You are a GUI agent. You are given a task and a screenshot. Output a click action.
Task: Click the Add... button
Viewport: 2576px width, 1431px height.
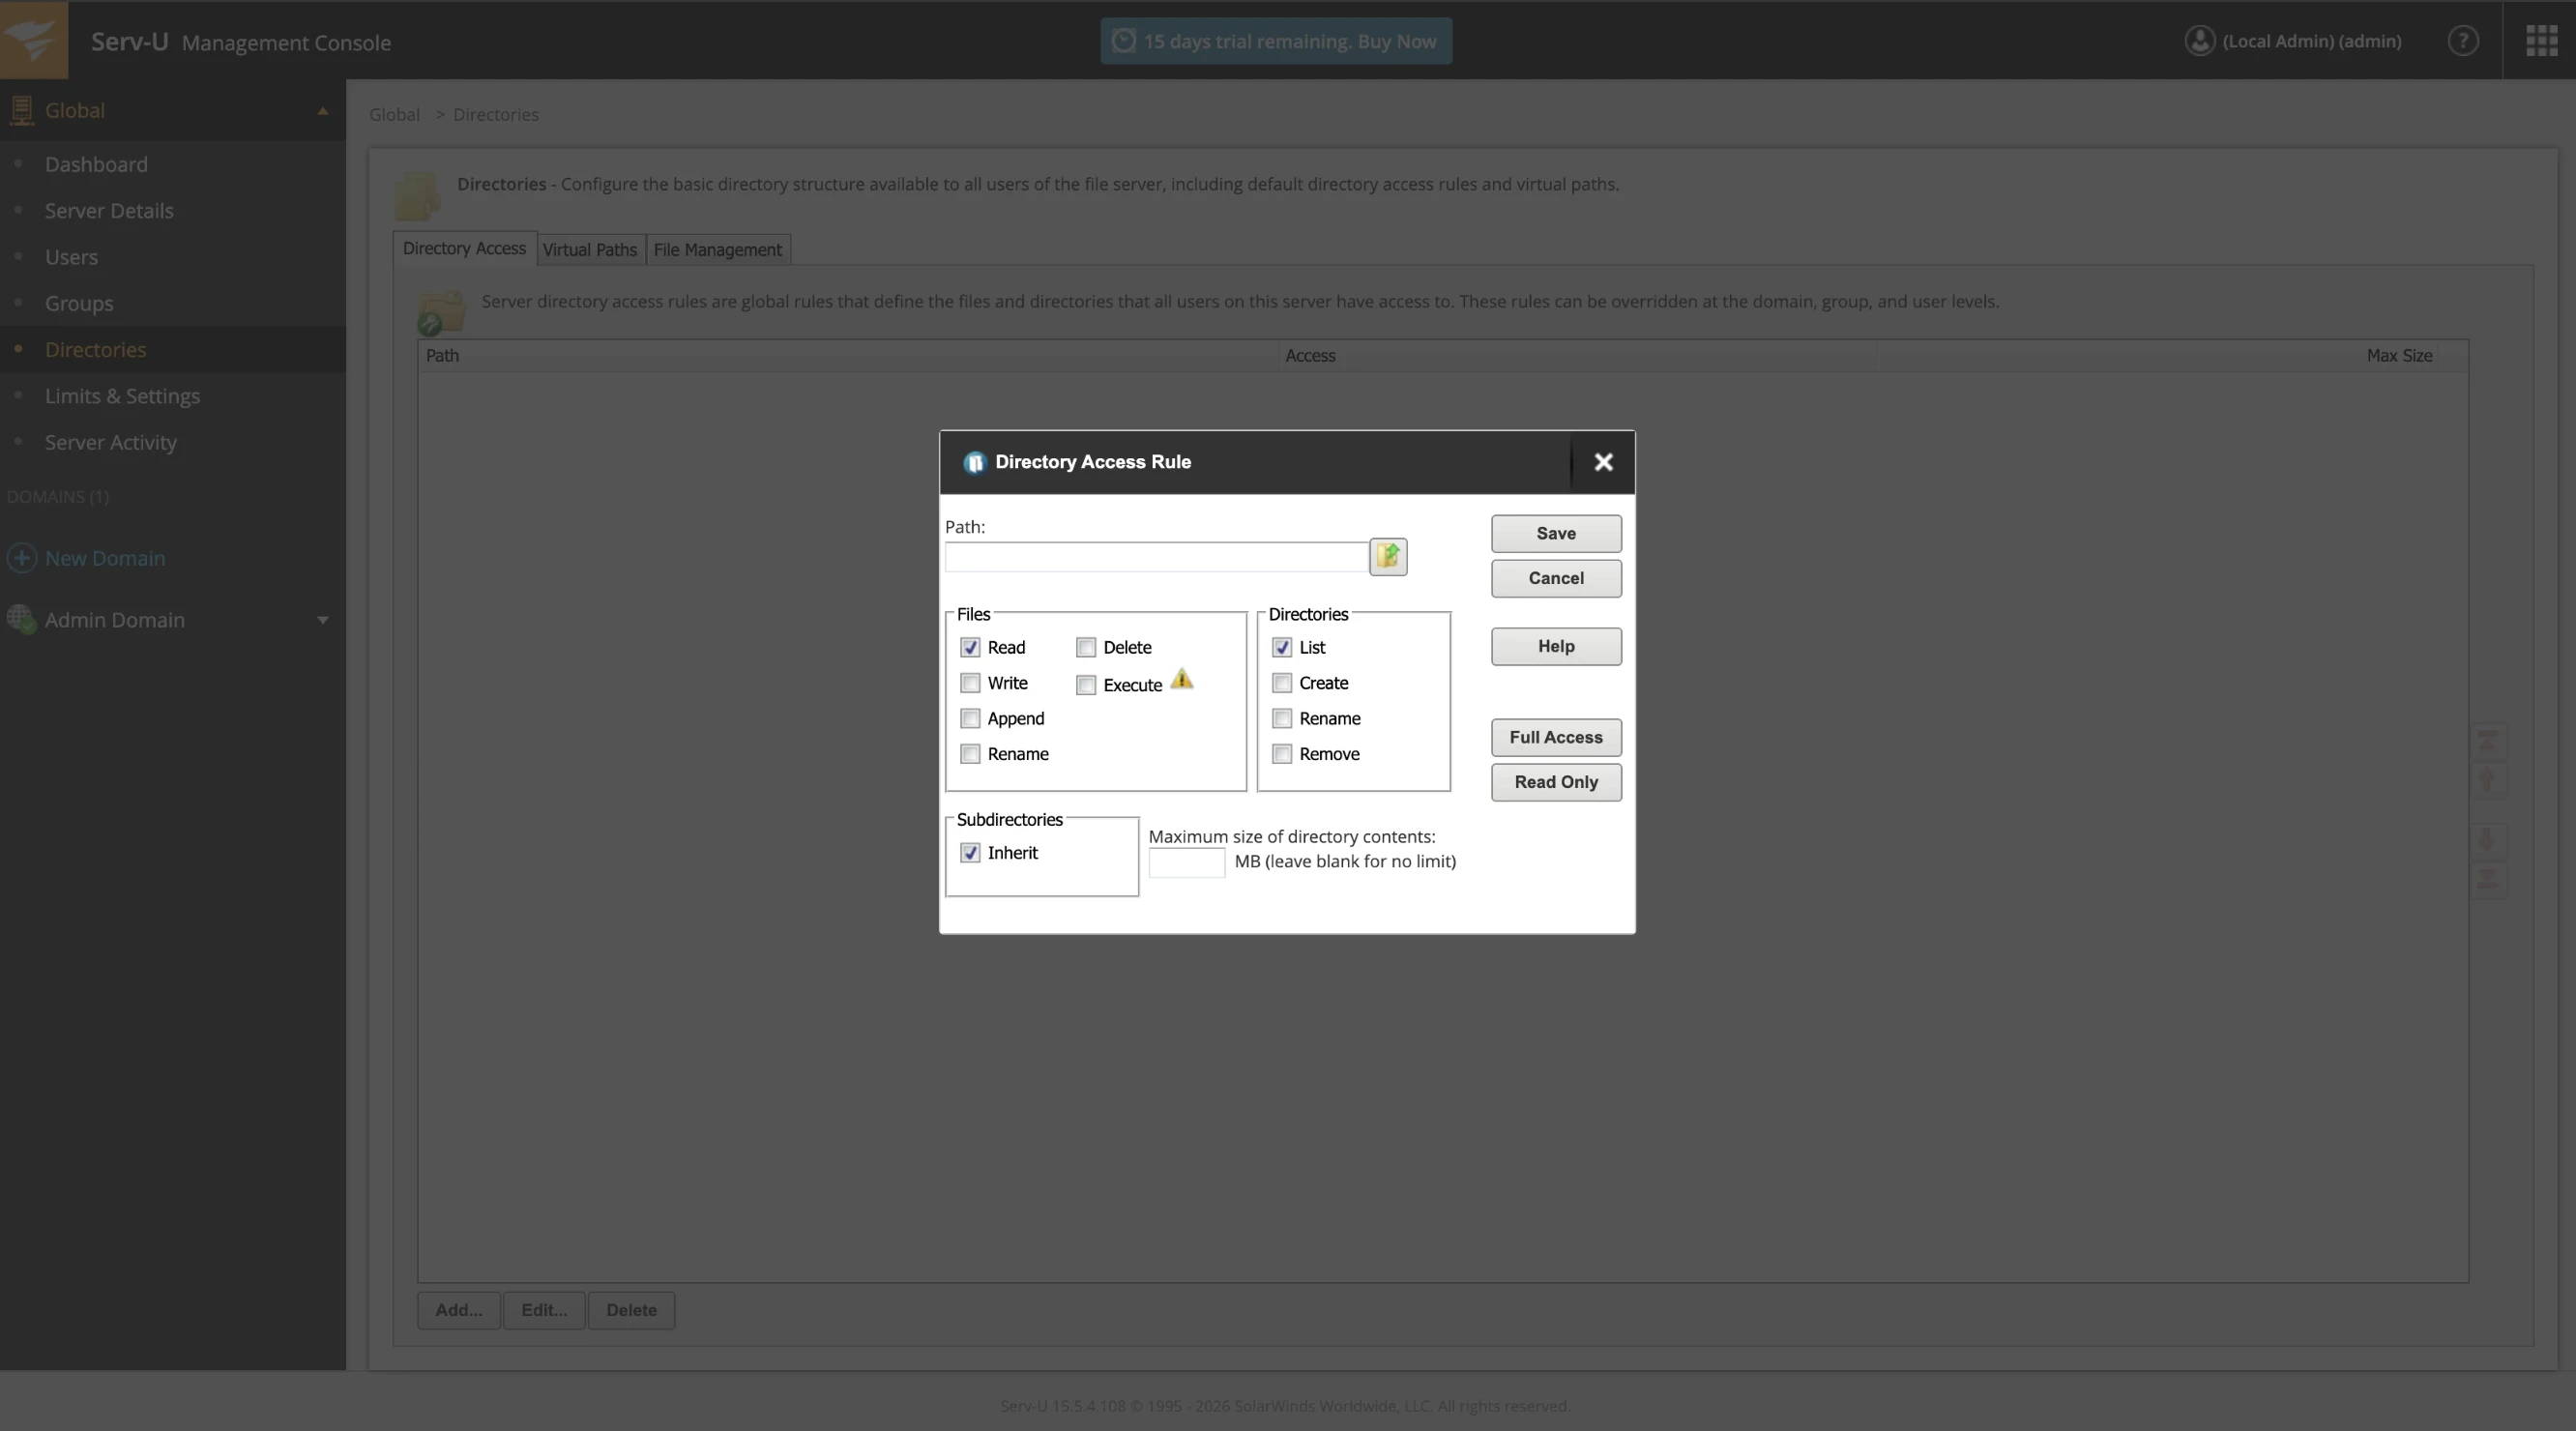pos(459,1310)
